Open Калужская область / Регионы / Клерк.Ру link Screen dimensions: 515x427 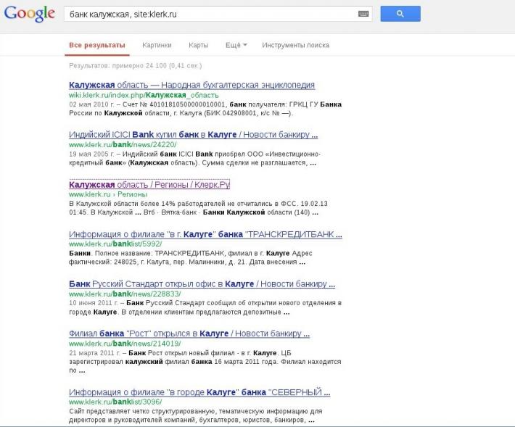pos(149,184)
